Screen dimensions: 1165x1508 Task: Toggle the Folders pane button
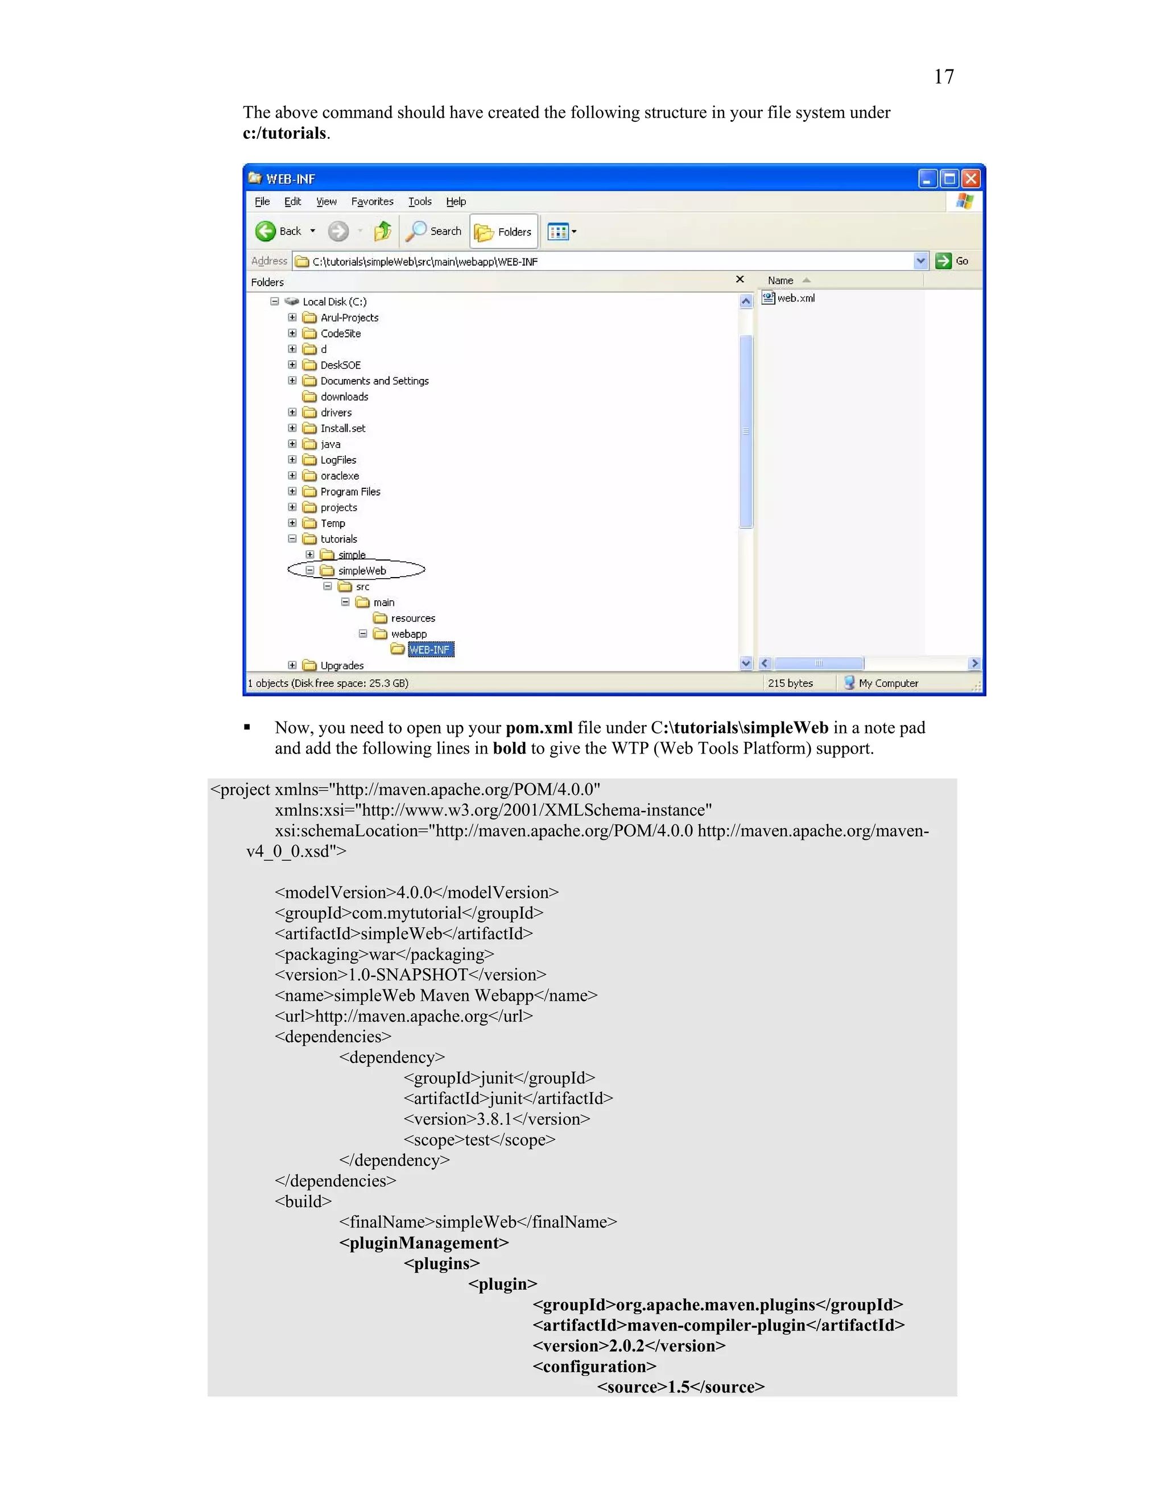tap(504, 232)
